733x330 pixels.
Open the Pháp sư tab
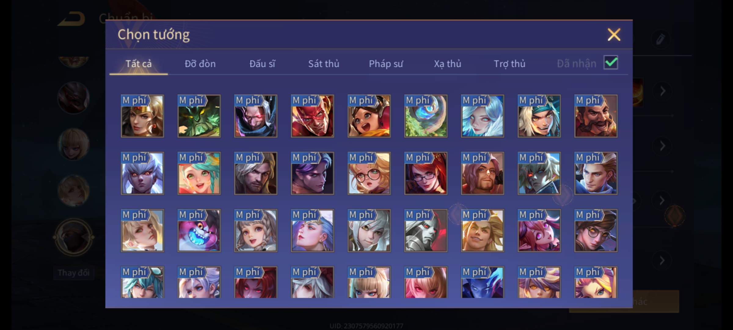click(386, 64)
